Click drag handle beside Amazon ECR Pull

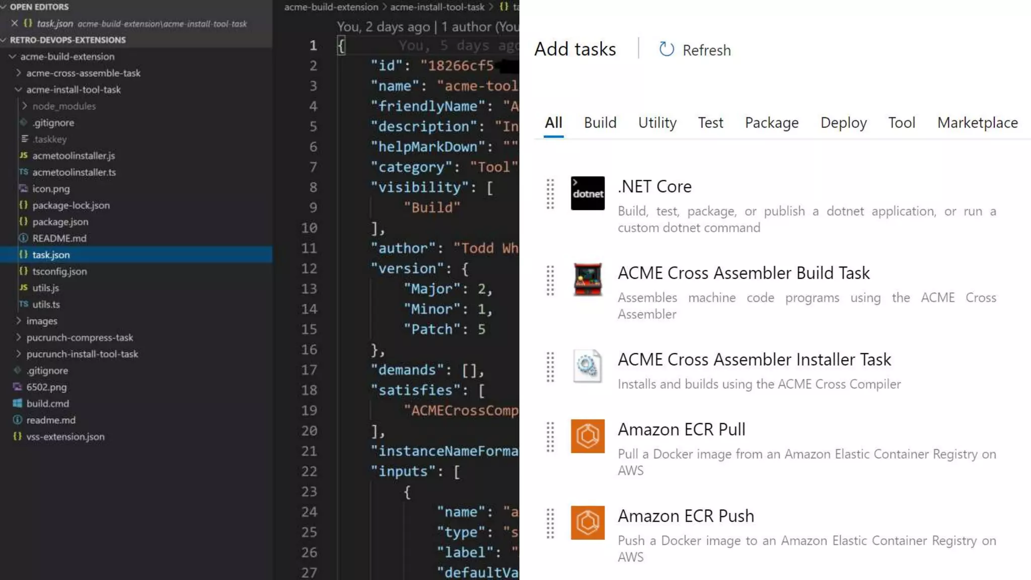[x=550, y=437]
